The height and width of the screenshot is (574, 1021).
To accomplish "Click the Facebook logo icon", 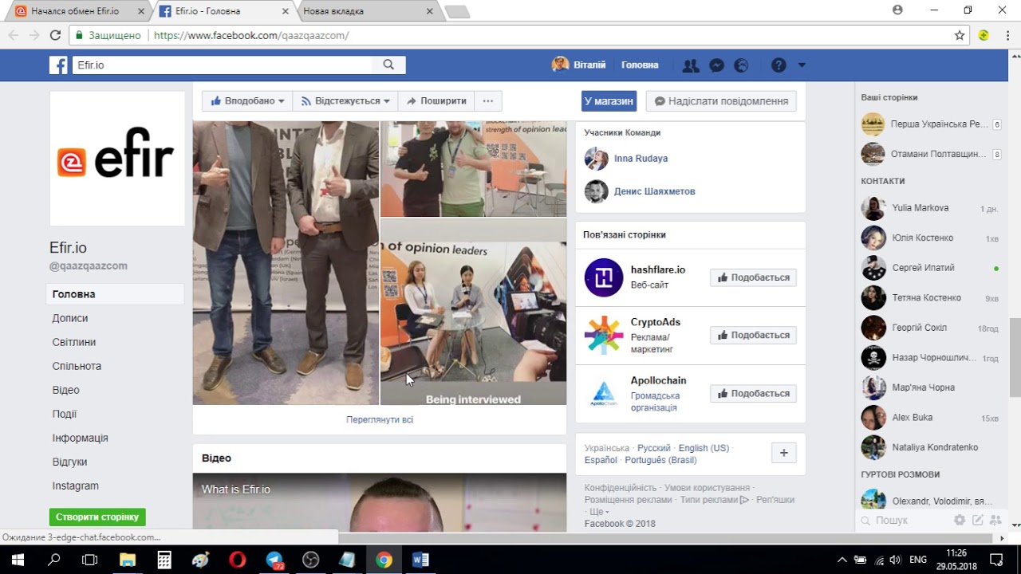I will (x=58, y=65).
